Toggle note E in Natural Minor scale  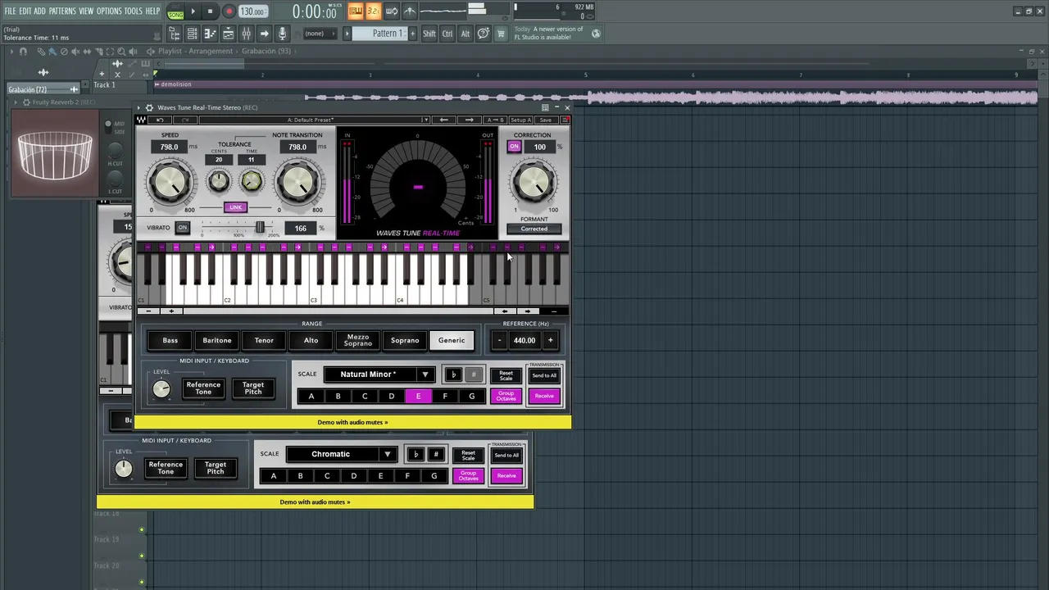[418, 396]
